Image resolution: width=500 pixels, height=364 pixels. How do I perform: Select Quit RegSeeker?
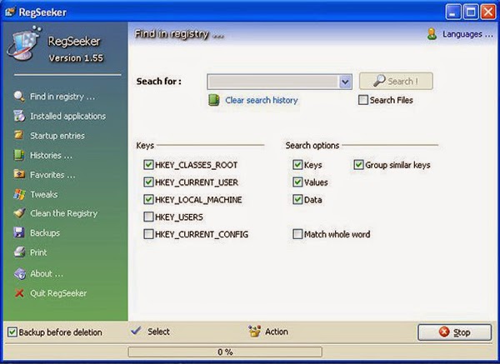coord(58,293)
